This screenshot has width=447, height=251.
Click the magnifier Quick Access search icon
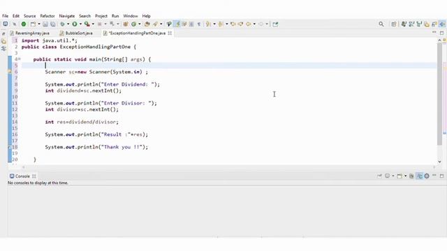pyautogui.click(x=381, y=24)
